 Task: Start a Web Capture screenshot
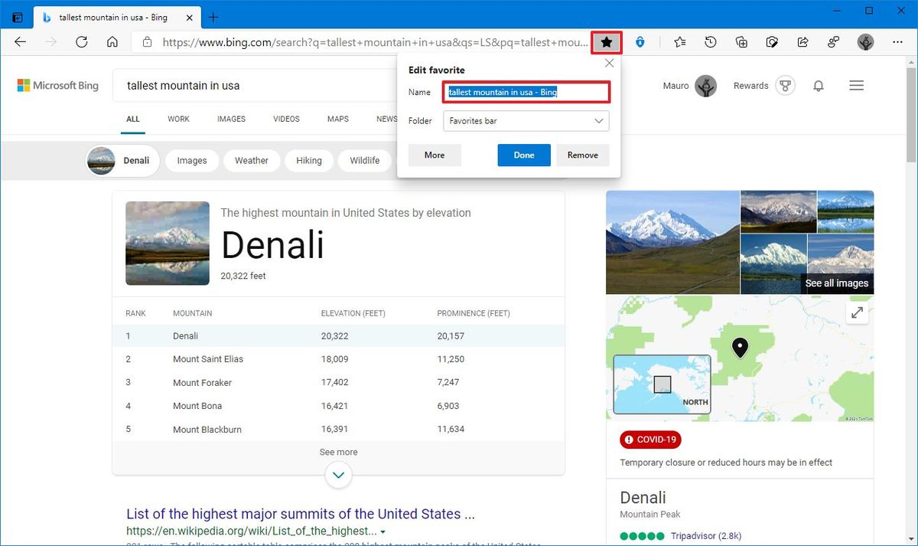(772, 42)
